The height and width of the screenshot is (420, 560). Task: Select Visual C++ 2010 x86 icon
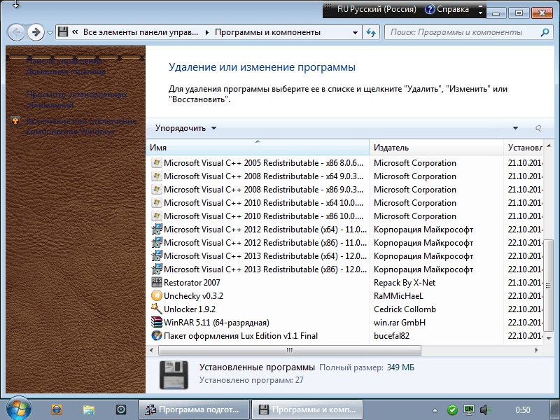tap(156, 216)
